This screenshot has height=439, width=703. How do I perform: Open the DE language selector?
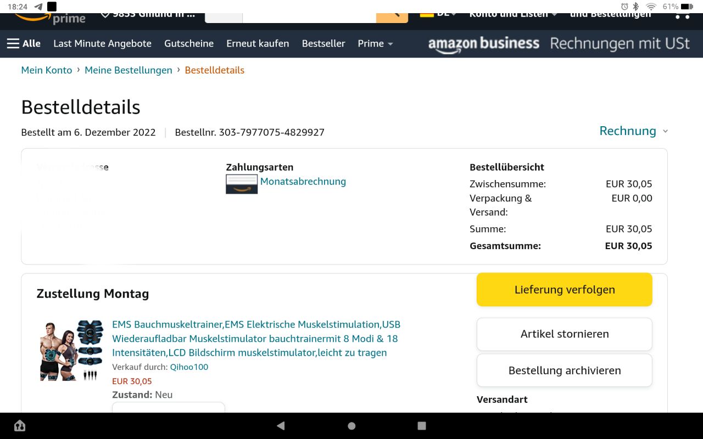438,15
